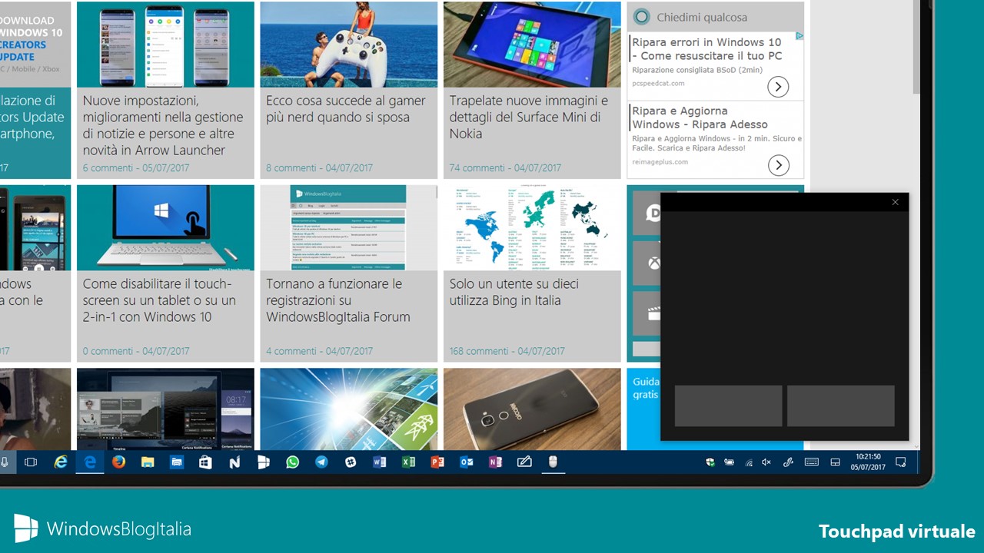Open OneNote from the taskbar
Image resolution: width=984 pixels, height=553 pixels.
point(495,462)
